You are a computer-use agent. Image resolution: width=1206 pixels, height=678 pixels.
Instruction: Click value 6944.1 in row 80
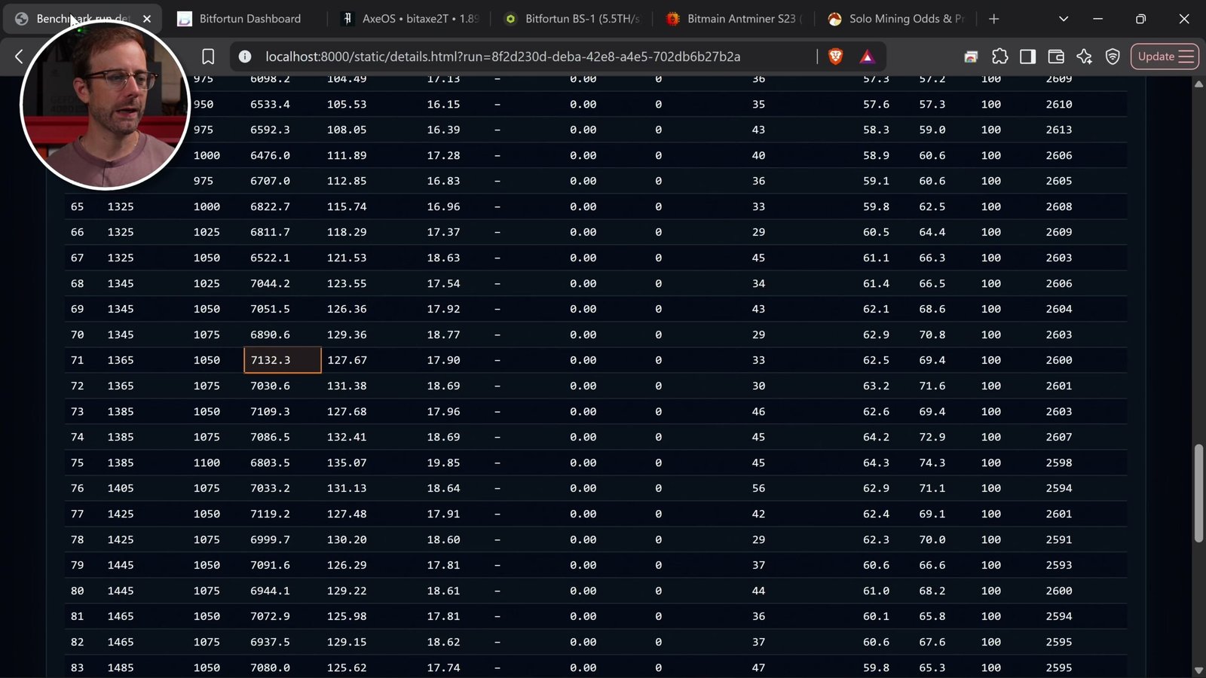270,591
